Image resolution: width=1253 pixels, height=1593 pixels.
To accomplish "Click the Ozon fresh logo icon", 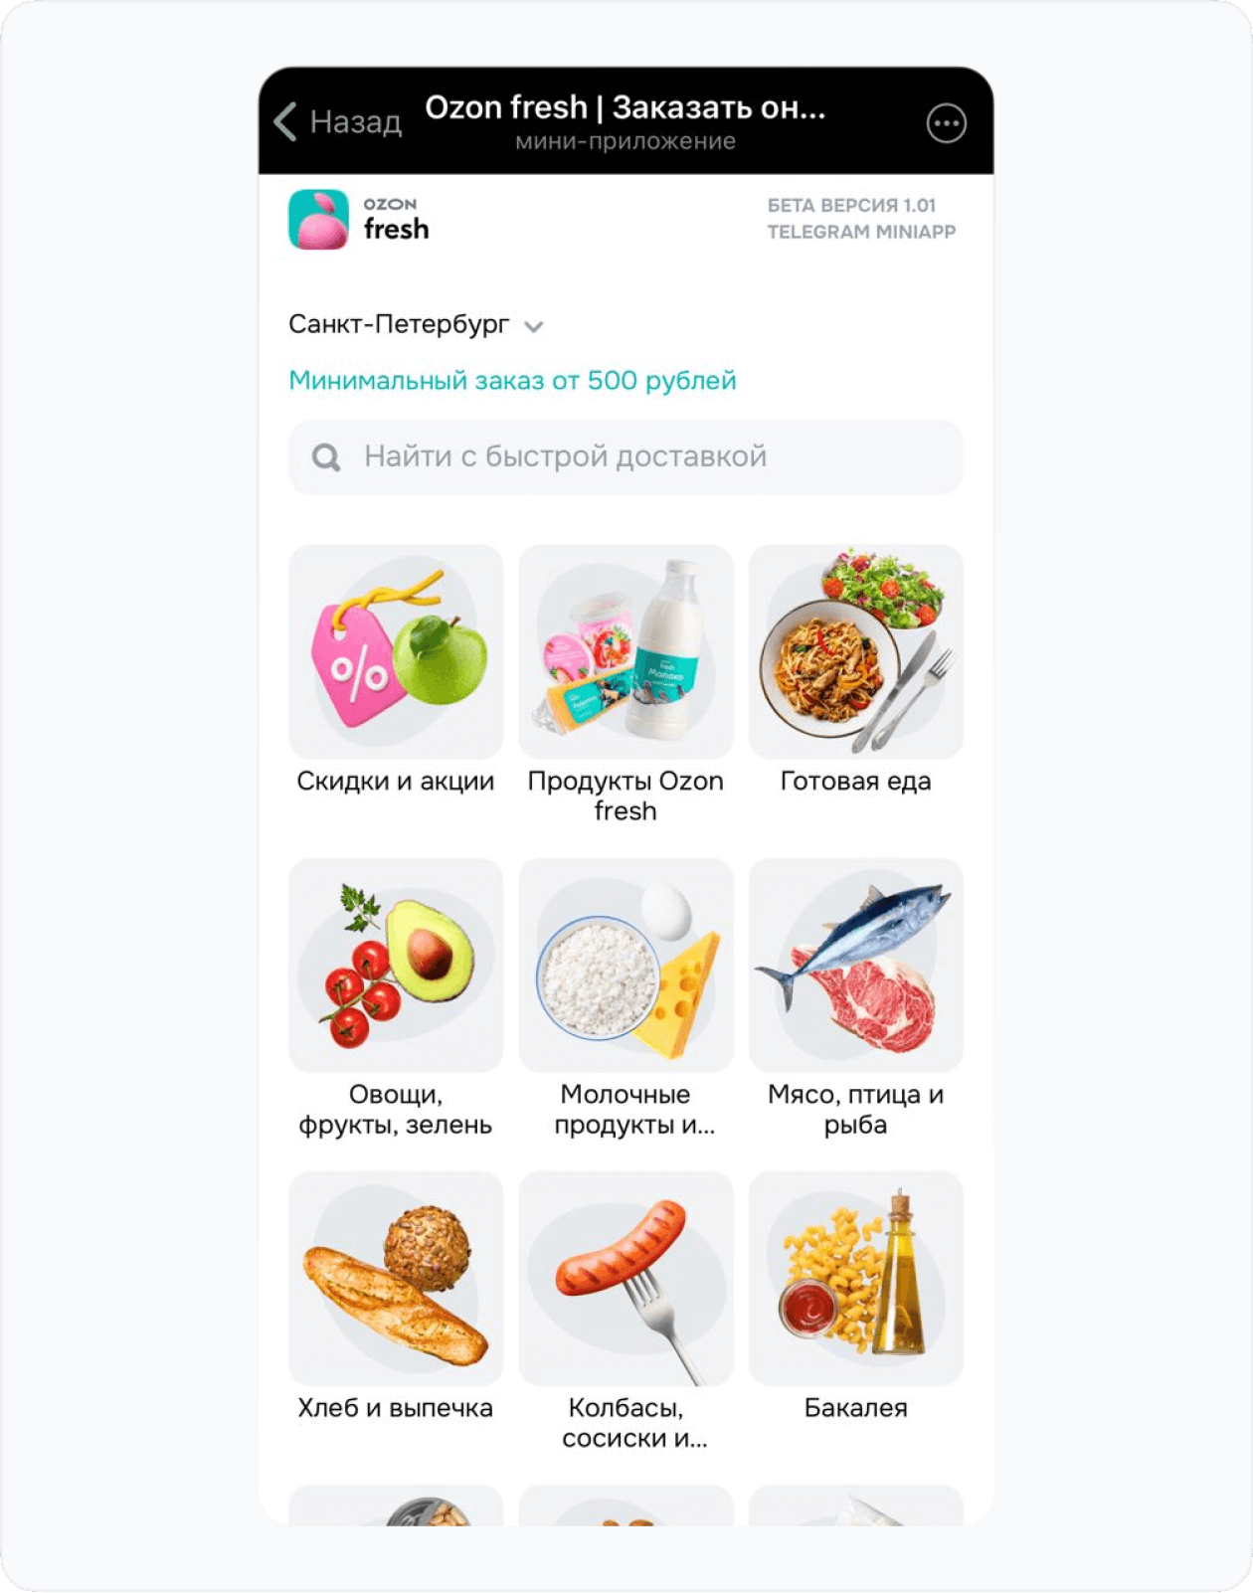I will pyautogui.click(x=318, y=219).
